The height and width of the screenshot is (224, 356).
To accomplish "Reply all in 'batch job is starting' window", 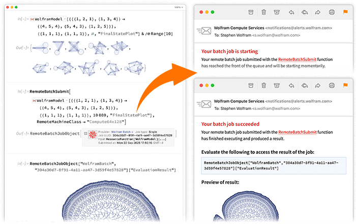I will coord(305,12).
